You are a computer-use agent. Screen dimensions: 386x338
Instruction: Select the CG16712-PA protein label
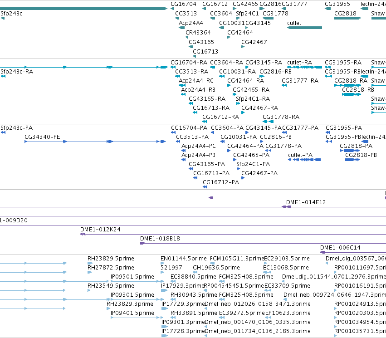[x=221, y=182]
